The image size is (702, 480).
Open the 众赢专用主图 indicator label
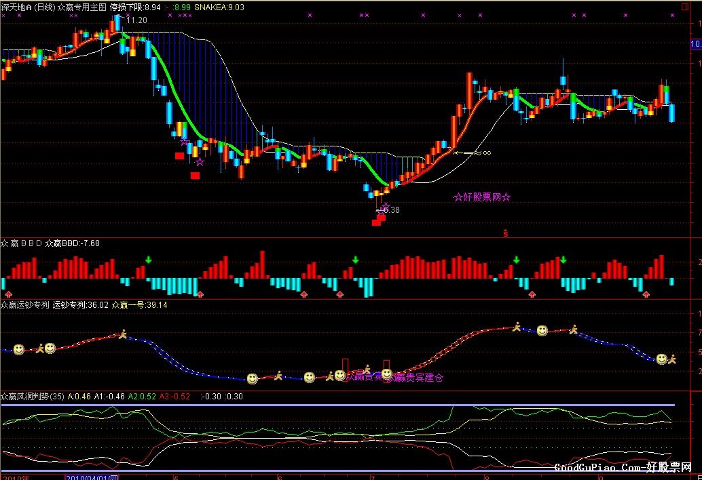pyautogui.click(x=82, y=7)
